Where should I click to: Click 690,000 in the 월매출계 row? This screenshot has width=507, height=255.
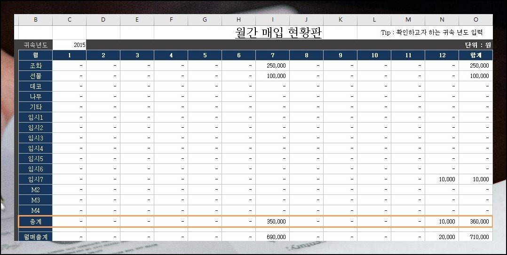pyautogui.click(x=276, y=237)
